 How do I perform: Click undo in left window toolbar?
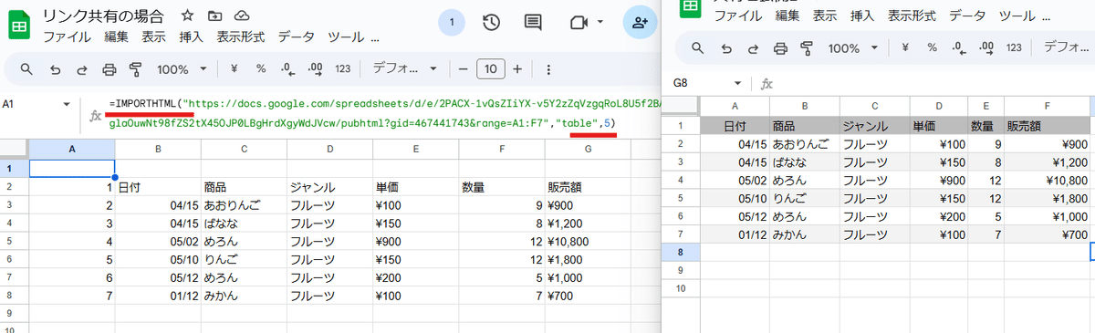click(55, 69)
